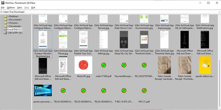Image resolution: width=221 pixels, height=110 pixels.
Task: Select the no-preview icon for T-REC-H.870 file
Action: (124, 91)
